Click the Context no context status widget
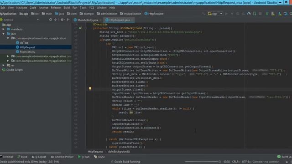 (x=266, y=162)
